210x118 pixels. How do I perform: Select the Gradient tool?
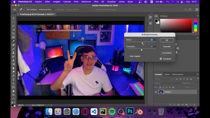[13, 64]
